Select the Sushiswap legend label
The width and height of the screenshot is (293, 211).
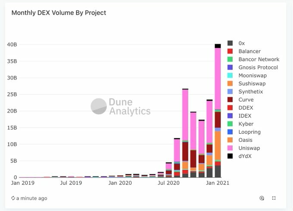252,83
